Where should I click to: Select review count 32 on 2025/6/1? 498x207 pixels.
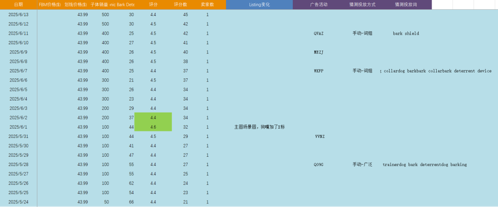click(185, 127)
